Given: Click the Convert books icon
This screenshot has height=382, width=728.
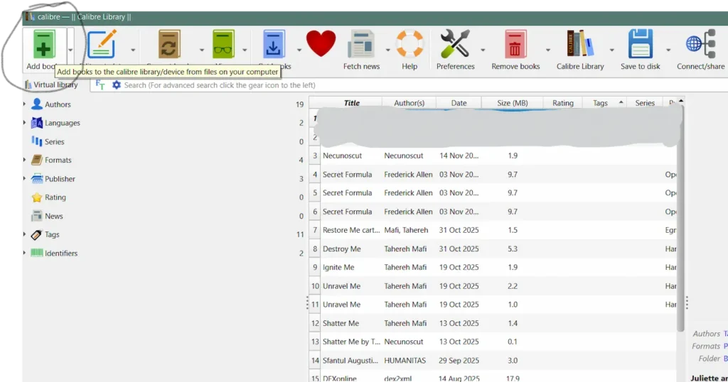Looking at the screenshot, I should click(x=169, y=44).
